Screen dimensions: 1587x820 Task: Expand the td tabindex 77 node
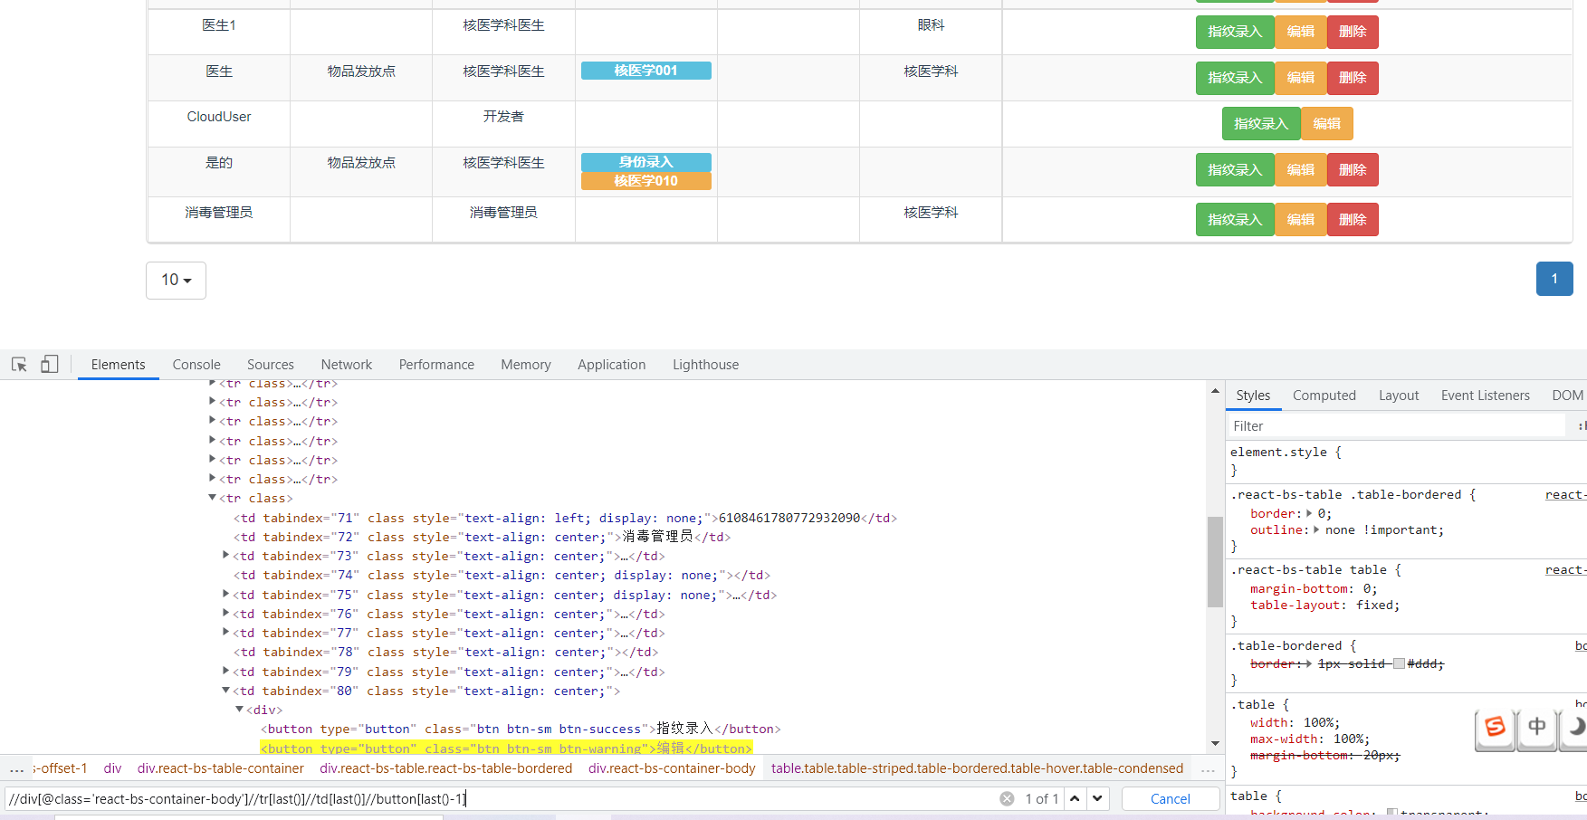(x=226, y=633)
